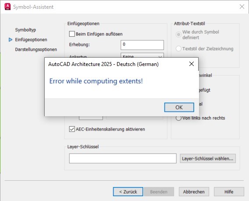The width and height of the screenshot is (249, 201).
Task: Select Textstil der Zielzeichnung radio button
Action: tap(178, 49)
